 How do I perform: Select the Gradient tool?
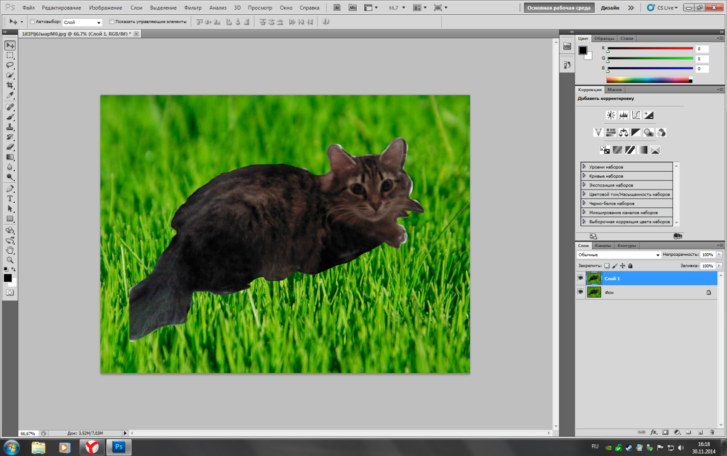[x=10, y=157]
